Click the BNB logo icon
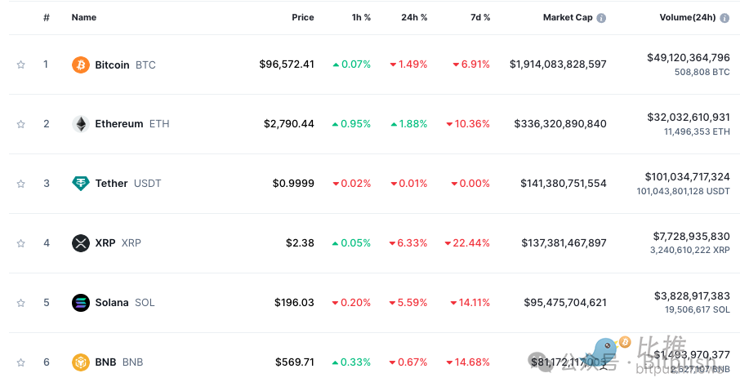The height and width of the screenshot is (391, 740). (x=80, y=362)
